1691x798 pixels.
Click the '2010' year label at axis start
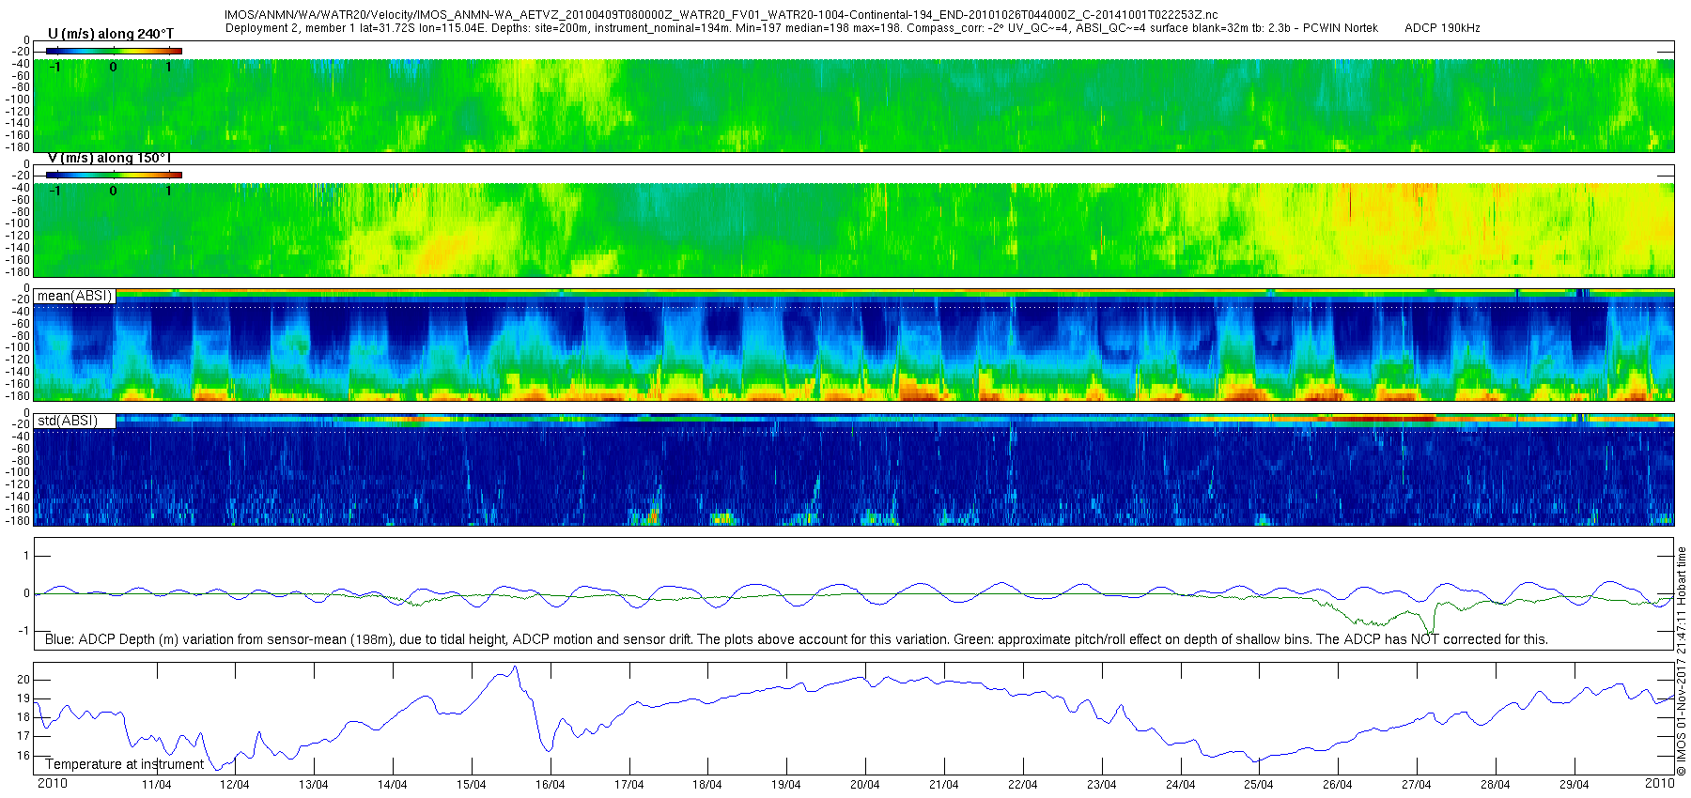click(53, 784)
